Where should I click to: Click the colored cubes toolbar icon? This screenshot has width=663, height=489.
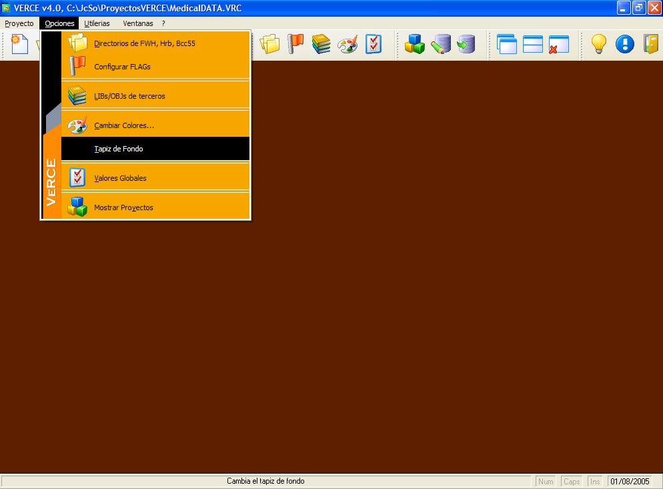point(415,45)
